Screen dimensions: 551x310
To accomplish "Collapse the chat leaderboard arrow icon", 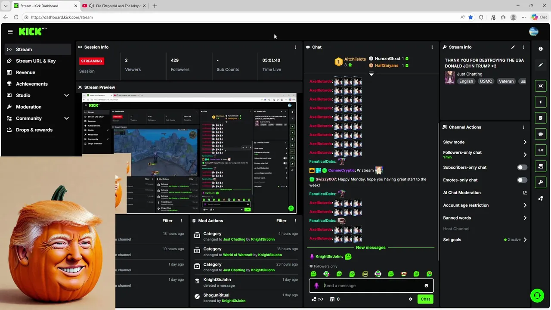I will pos(371,74).
